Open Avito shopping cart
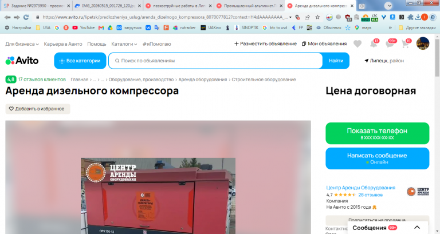The image size is (440, 234). pyautogui.click(x=406, y=43)
